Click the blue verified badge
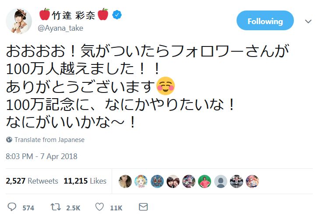Image resolution: width=318 pixels, height=220 pixels. tap(116, 15)
